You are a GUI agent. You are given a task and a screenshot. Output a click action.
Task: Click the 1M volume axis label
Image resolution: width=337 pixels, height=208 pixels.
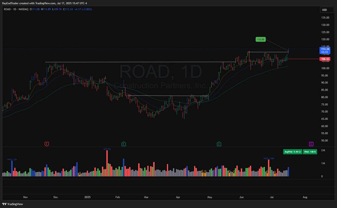click(x=323, y=163)
